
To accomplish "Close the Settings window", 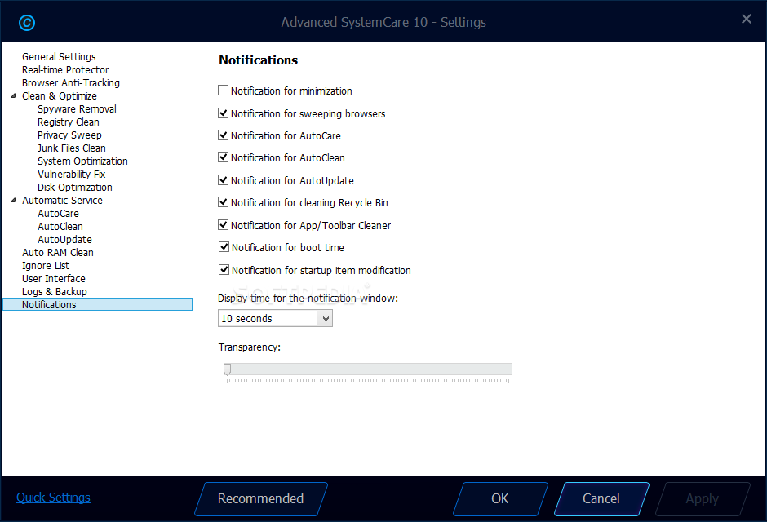I will 746,19.
